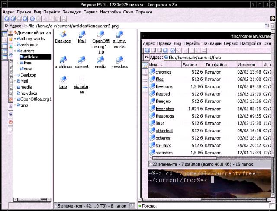Open the chronics folder in file list

pyautogui.click(x=163, y=72)
